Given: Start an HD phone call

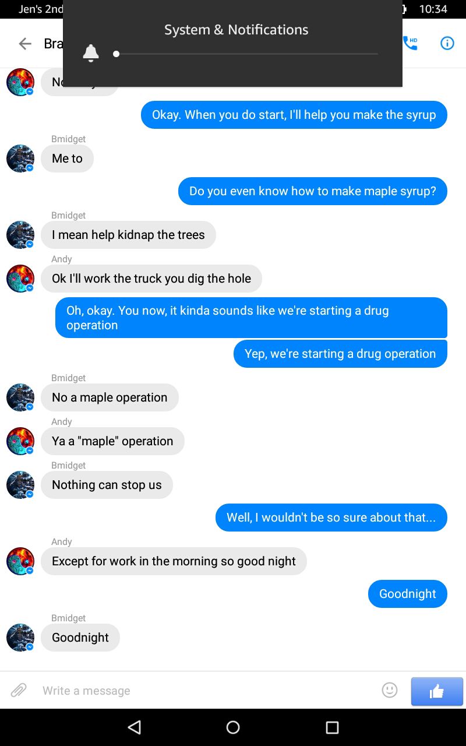Looking at the screenshot, I should pyautogui.click(x=410, y=43).
